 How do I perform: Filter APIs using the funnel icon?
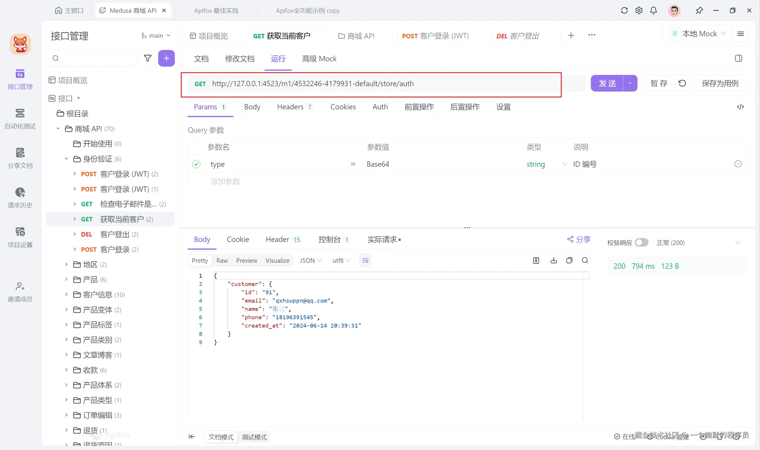coord(148,58)
